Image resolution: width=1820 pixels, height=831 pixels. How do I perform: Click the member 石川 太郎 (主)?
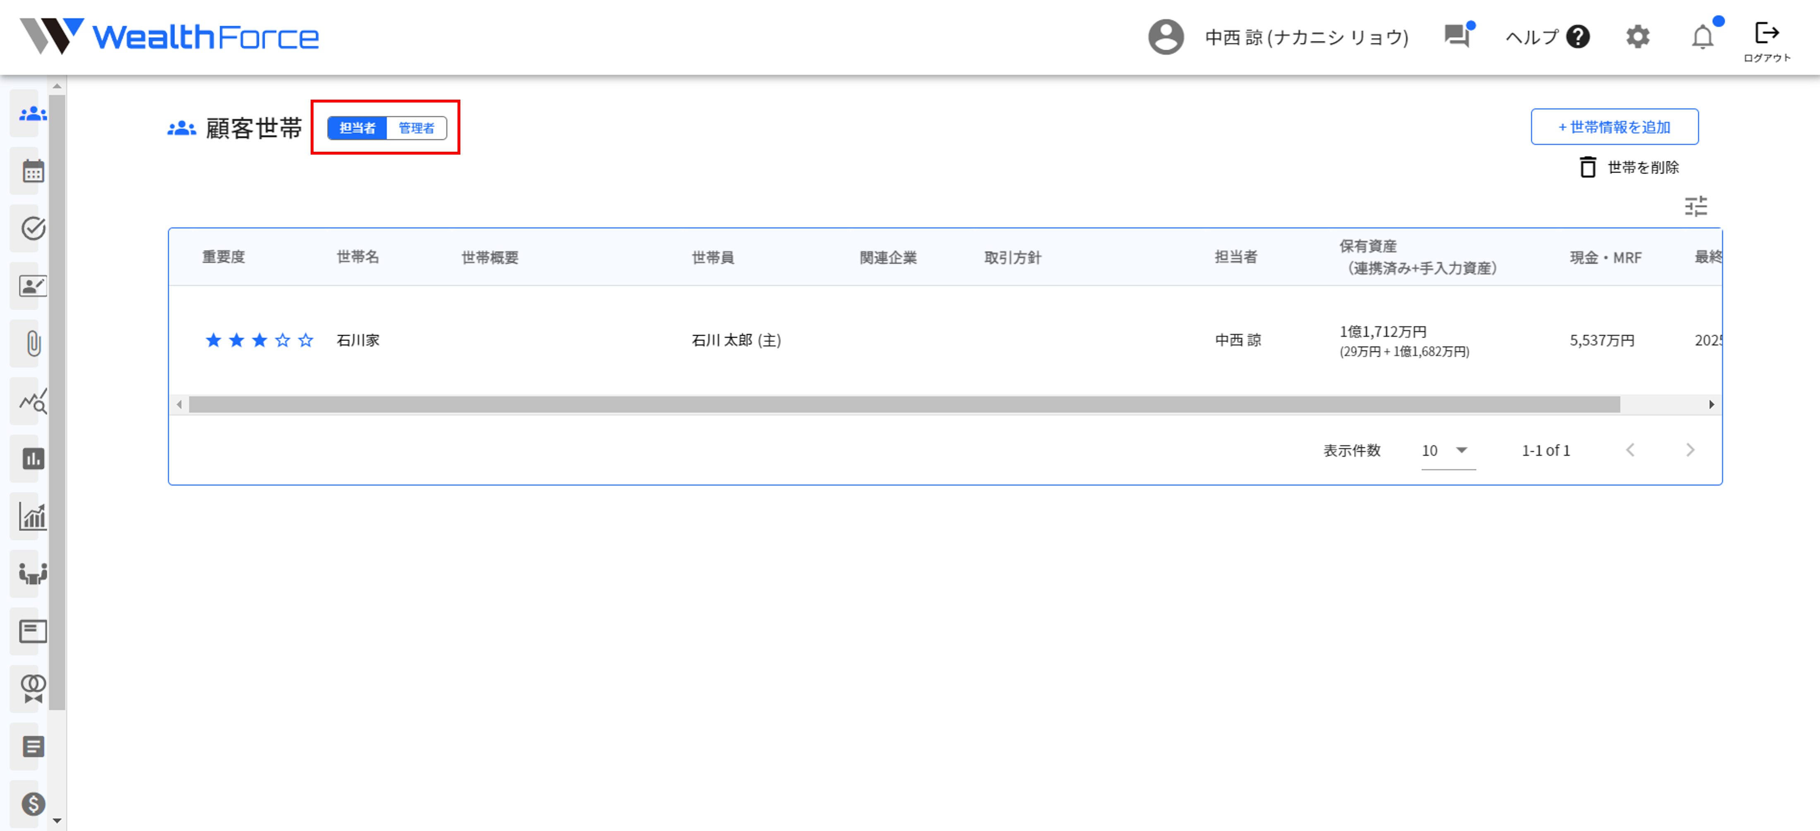tap(736, 340)
